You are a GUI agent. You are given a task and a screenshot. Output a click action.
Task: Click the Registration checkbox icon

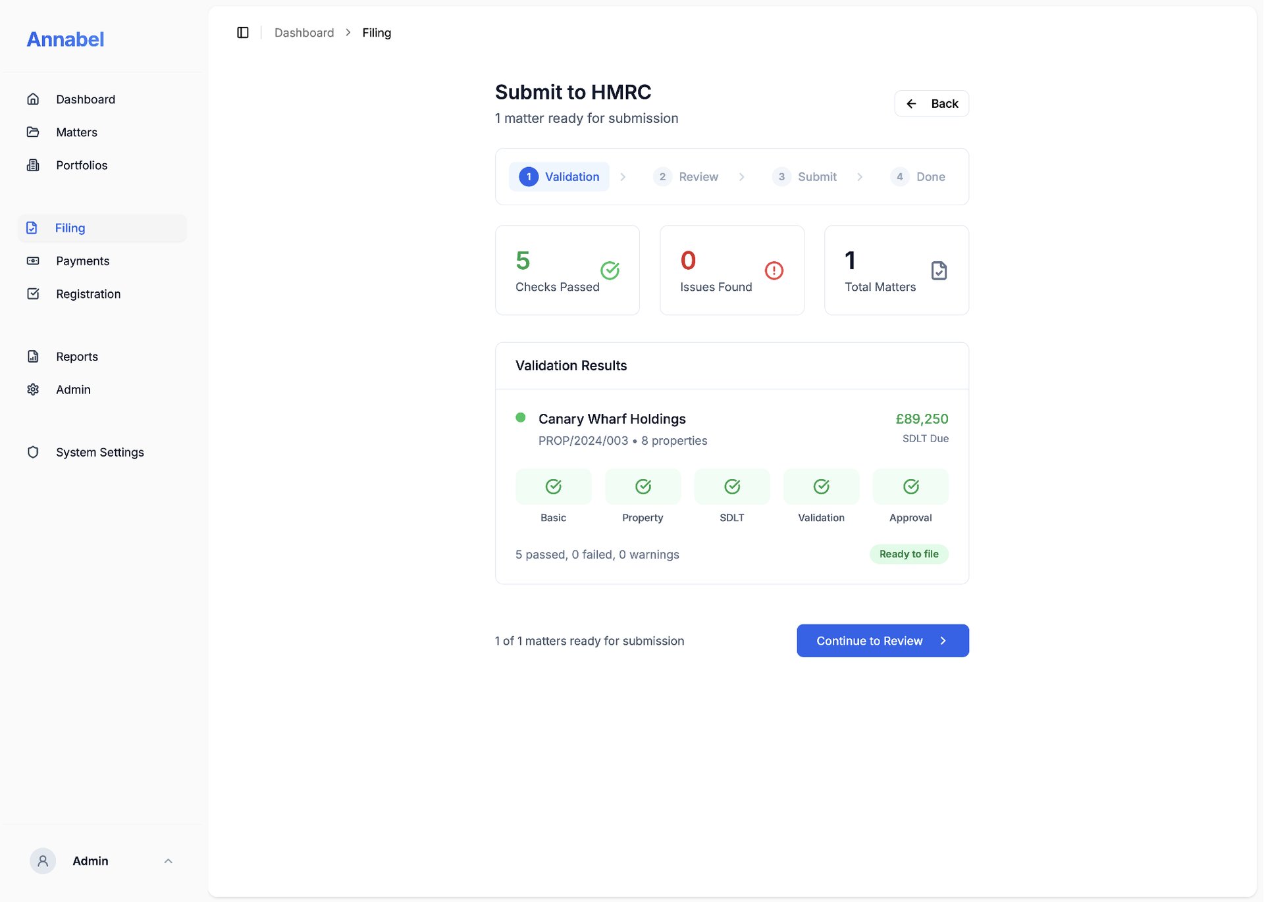33,294
